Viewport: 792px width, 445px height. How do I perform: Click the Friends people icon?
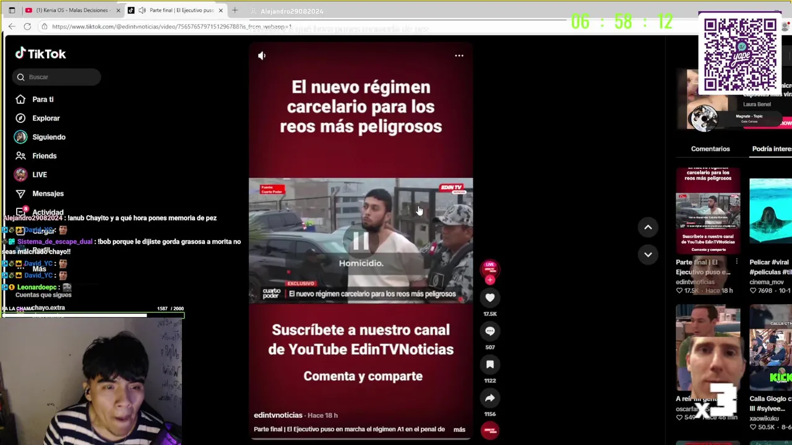tap(20, 156)
